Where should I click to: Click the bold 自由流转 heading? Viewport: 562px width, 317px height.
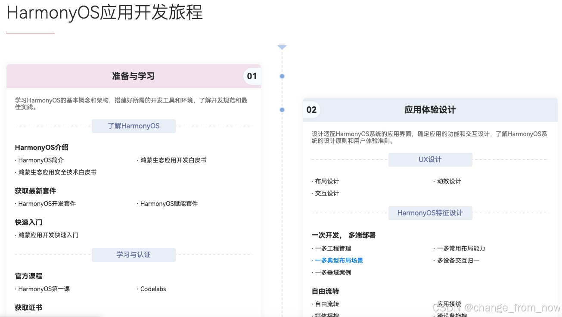pyautogui.click(x=326, y=291)
